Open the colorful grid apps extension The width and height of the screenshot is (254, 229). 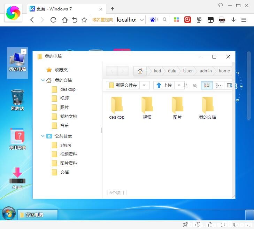point(176,20)
